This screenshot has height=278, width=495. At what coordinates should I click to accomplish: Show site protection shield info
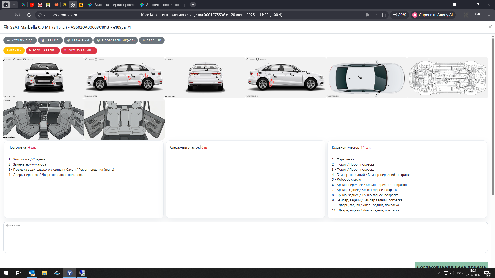[x=40, y=15]
